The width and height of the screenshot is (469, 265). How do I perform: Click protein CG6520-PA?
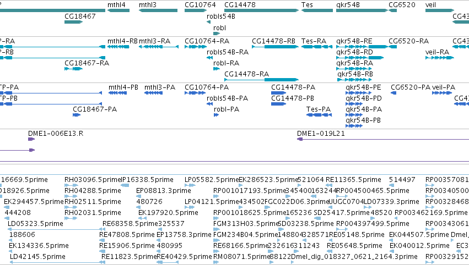click(411, 87)
